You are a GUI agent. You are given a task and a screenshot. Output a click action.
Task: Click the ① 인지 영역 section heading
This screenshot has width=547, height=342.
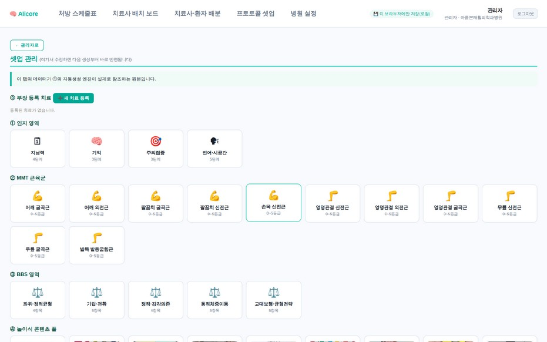[x=25, y=123]
